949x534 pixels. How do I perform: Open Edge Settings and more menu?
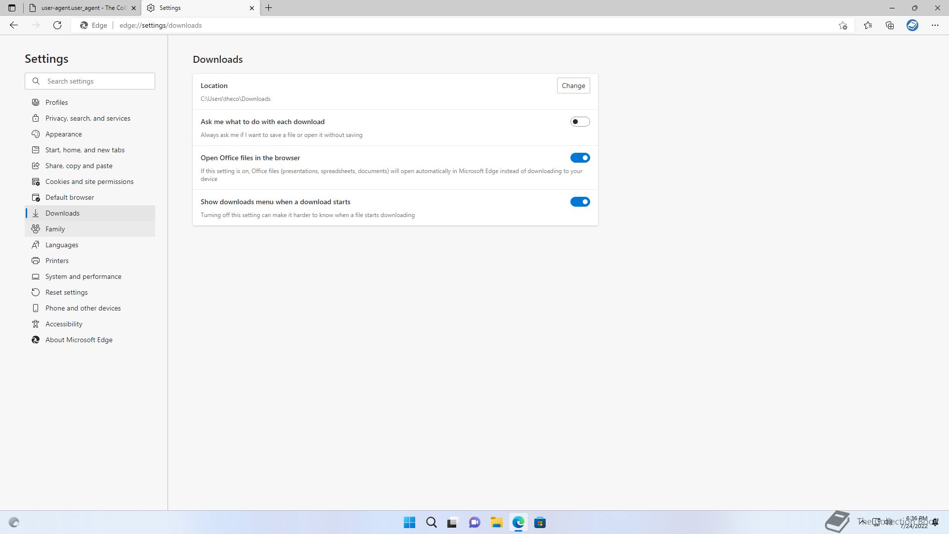click(x=935, y=25)
